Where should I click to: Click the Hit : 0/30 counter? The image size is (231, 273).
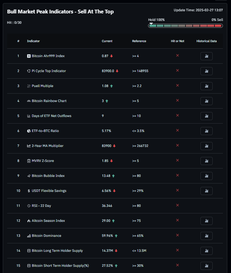point(14,22)
